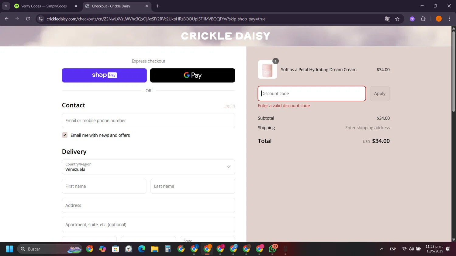The width and height of the screenshot is (456, 256).
Task: Click the browser back arrow
Action: pos(6,19)
